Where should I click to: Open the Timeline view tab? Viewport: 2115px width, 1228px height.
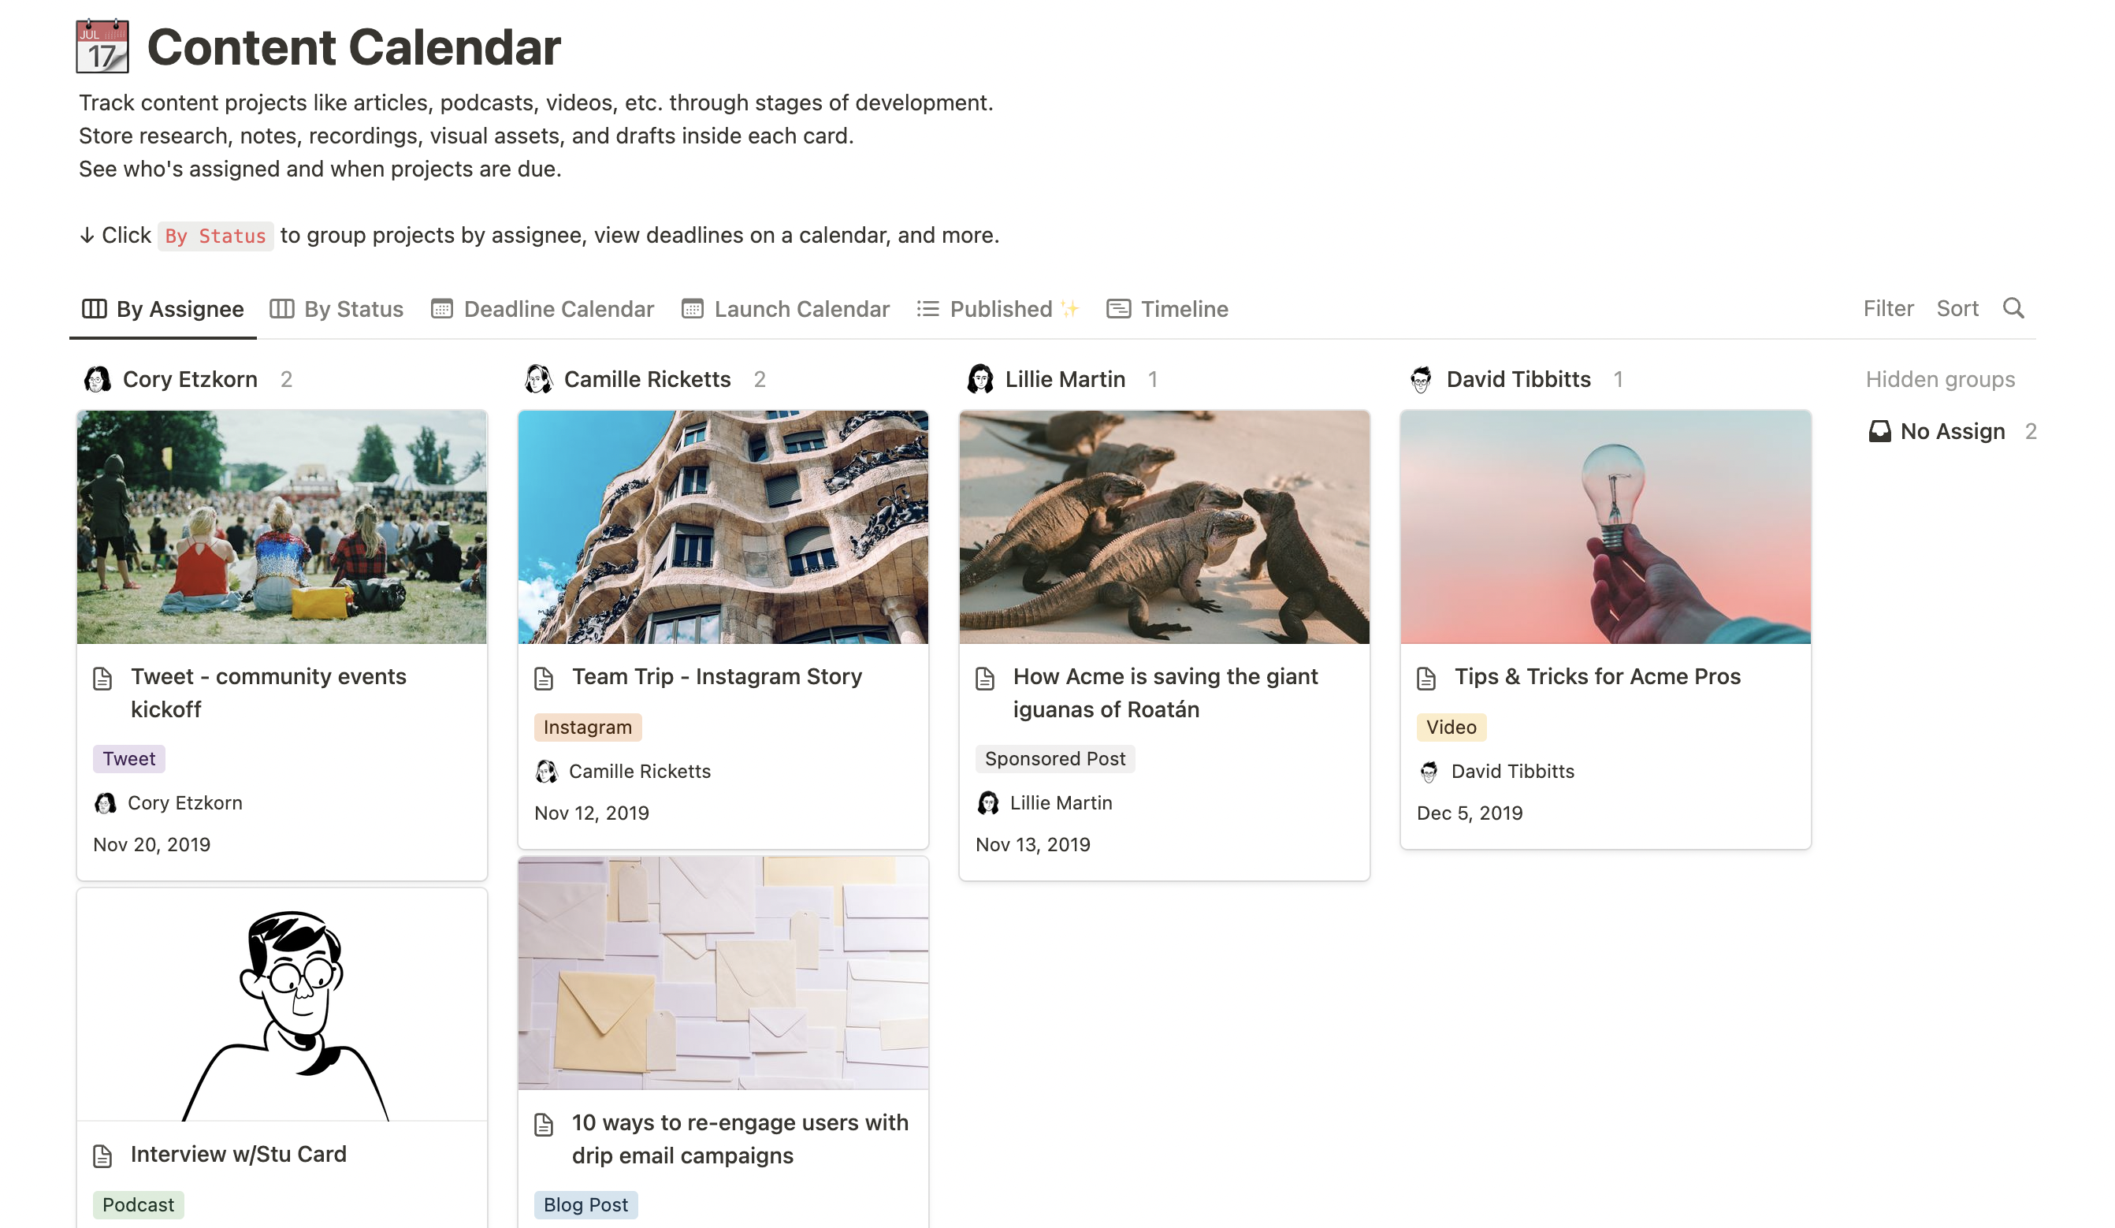(x=1168, y=309)
